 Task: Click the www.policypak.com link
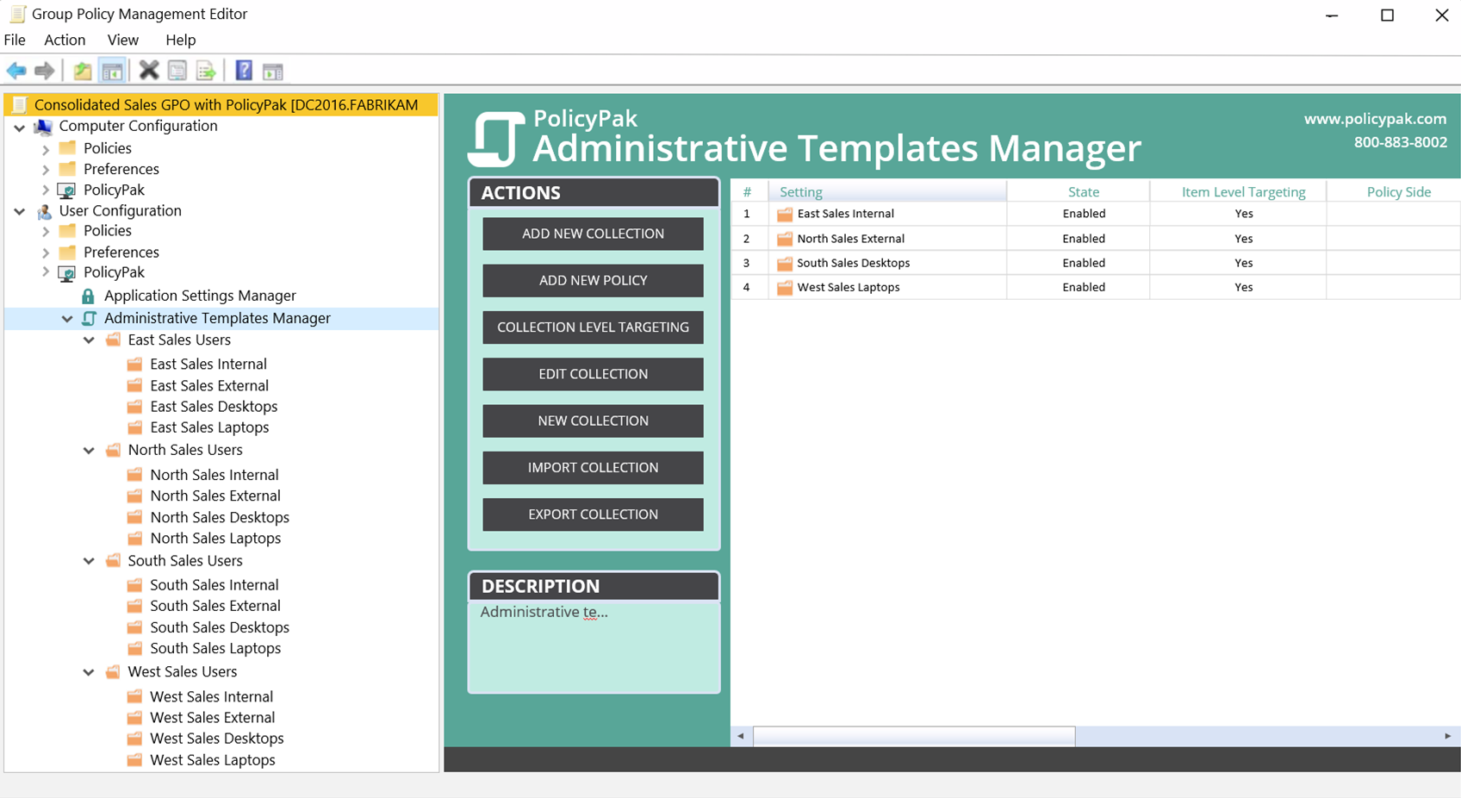click(x=1375, y=119)
